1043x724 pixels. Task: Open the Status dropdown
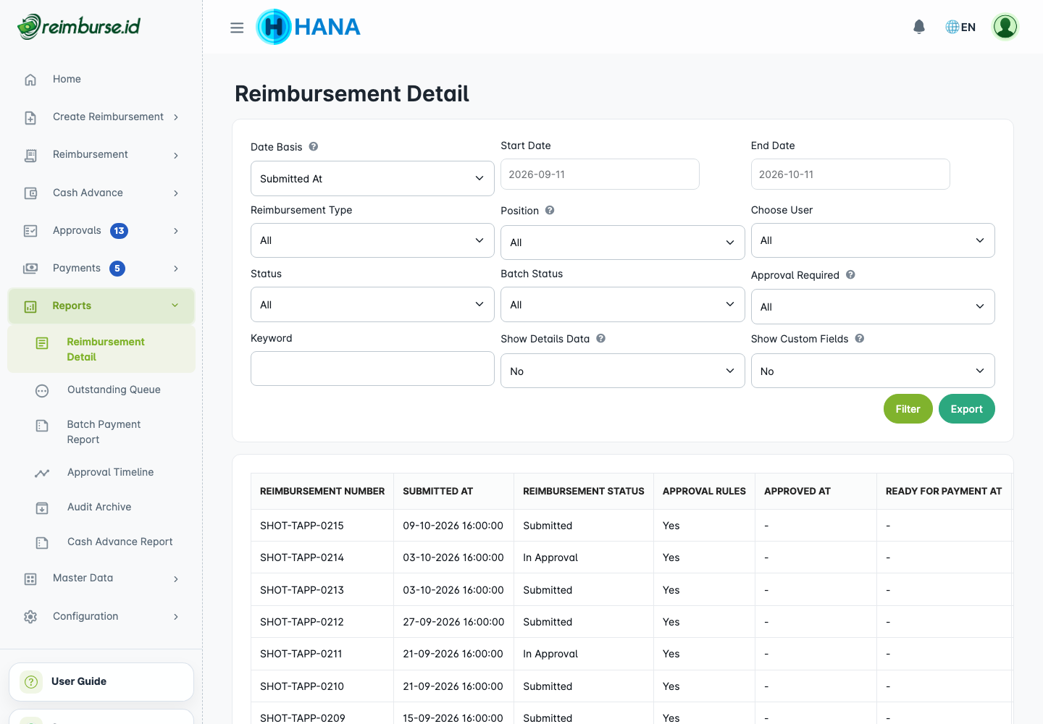pyautogui.click(x=372, y=305)
